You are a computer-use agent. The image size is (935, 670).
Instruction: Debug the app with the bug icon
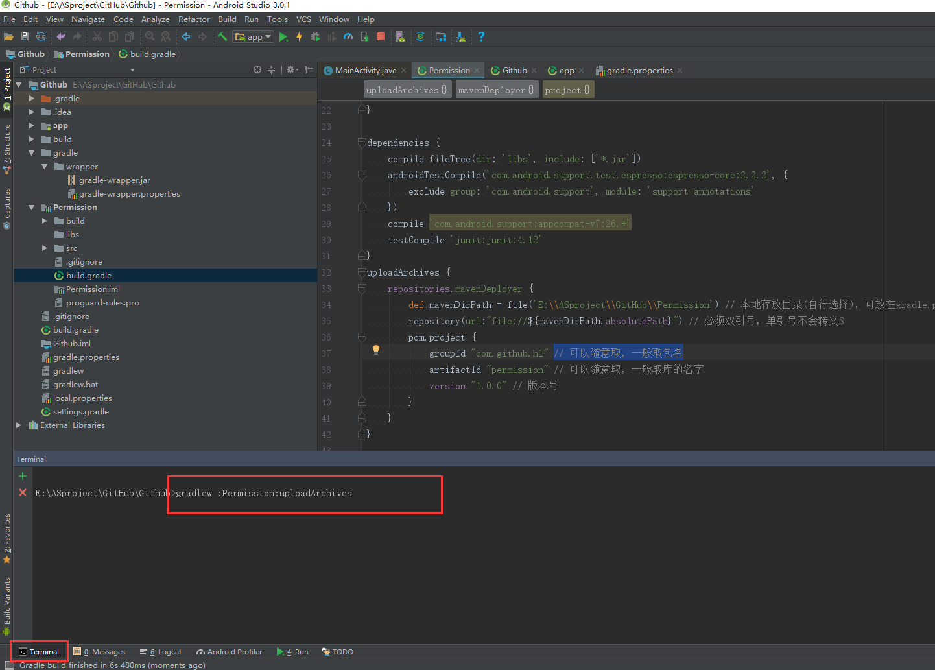(x=316, y=37)
